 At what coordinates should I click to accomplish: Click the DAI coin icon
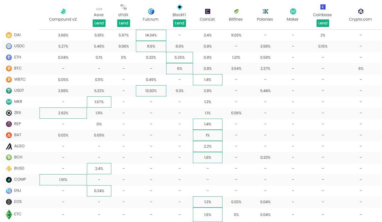coord(9,35)
